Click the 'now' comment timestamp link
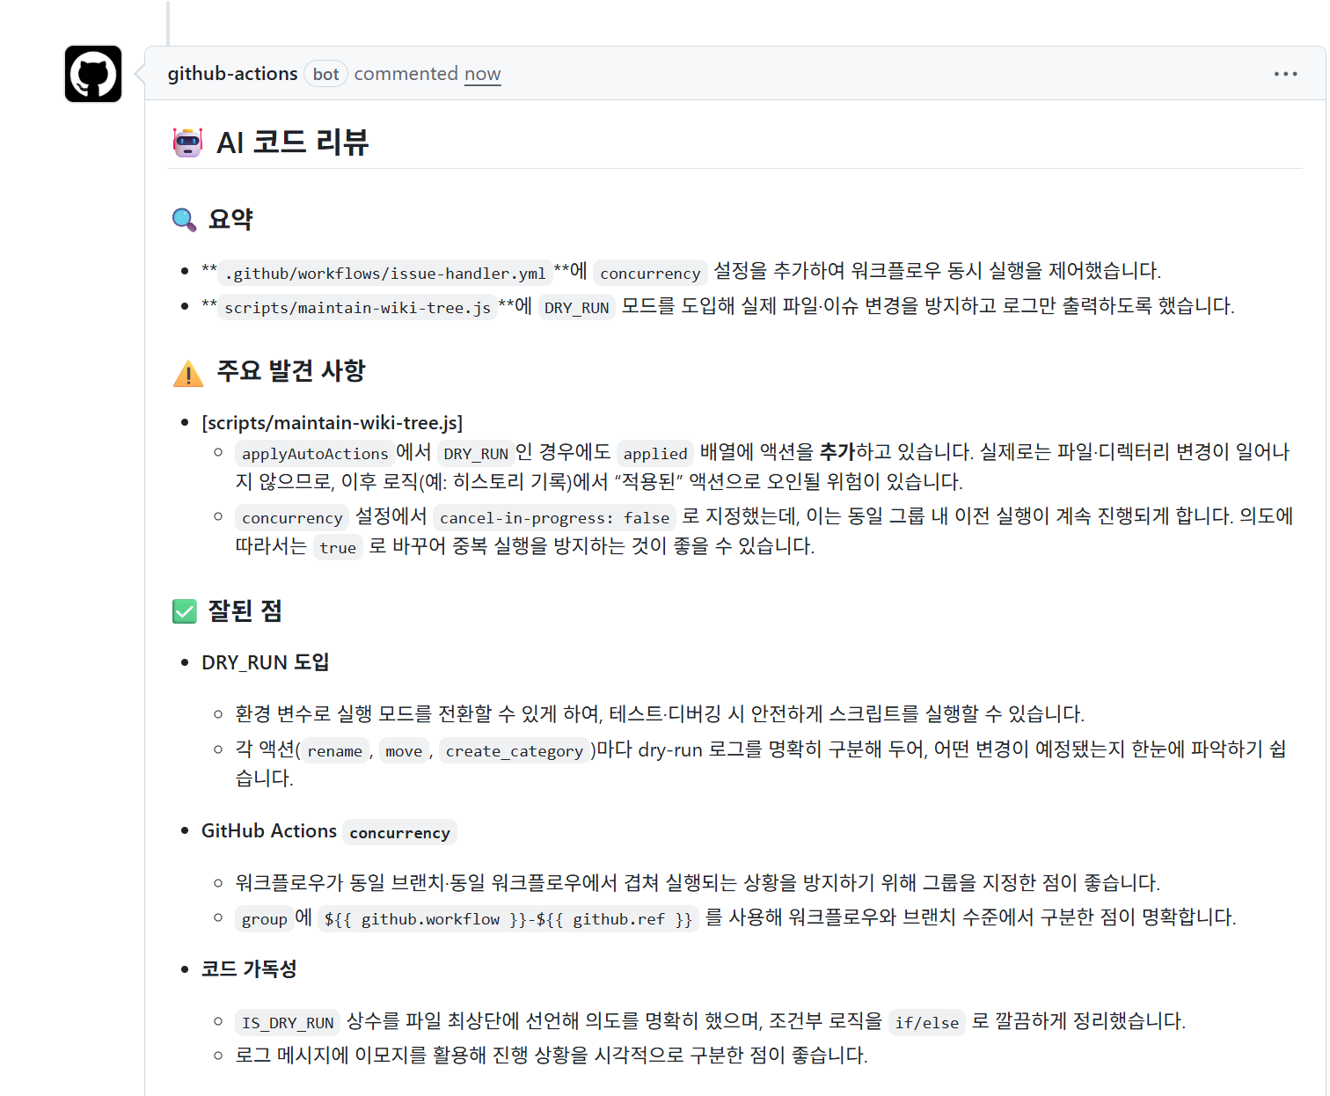Viewport: 1330px width, 1096px height. (x=482, y=74)
